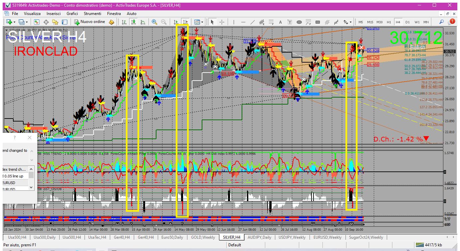The width and height of the screenshot is (460, 251).
Task: Expand the templates dropdown arrow
Action: (202, 22)
